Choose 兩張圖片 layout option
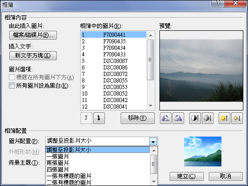 pos(97,163)
